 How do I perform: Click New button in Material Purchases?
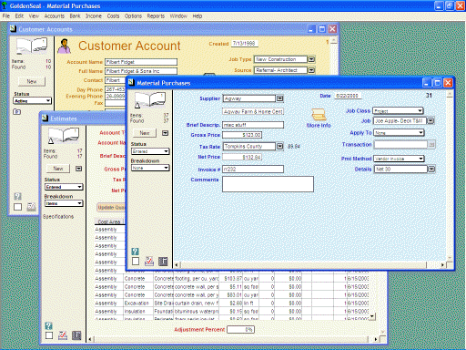tap(145, 133)
